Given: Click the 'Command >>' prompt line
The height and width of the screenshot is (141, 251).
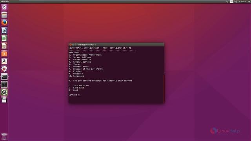Looking at the screenshot, I should [75, 95].
